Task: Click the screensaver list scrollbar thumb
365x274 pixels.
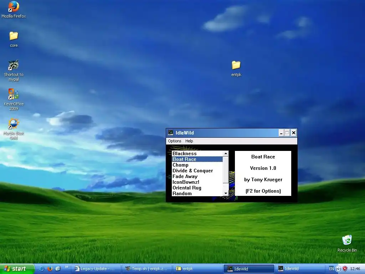Action: pyautogui.click(x=226, y=169)
